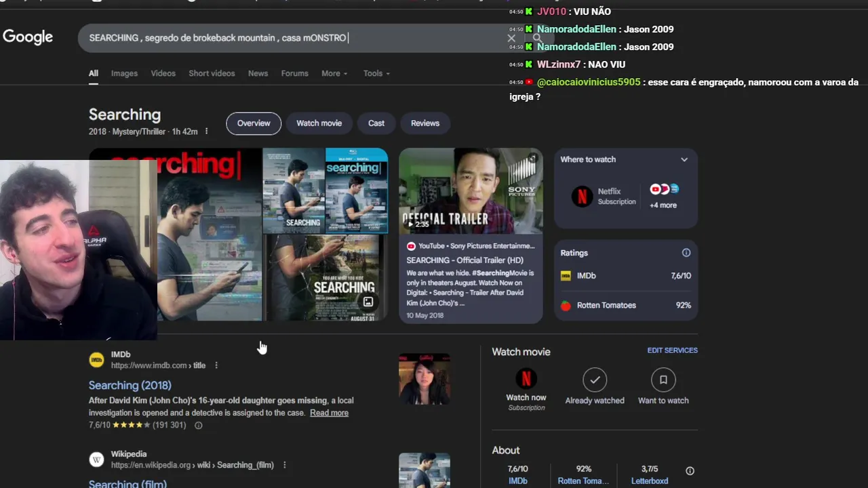Toggle the Want to watch bookmark
The image size is (868, 488).
pos(663,380)
